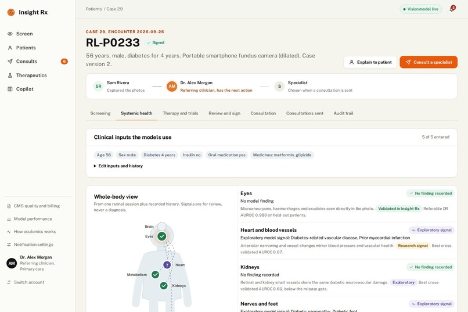This screenshot has width=468, height=312.
Task: Click Switch account link
Action: tap(29, 282)
